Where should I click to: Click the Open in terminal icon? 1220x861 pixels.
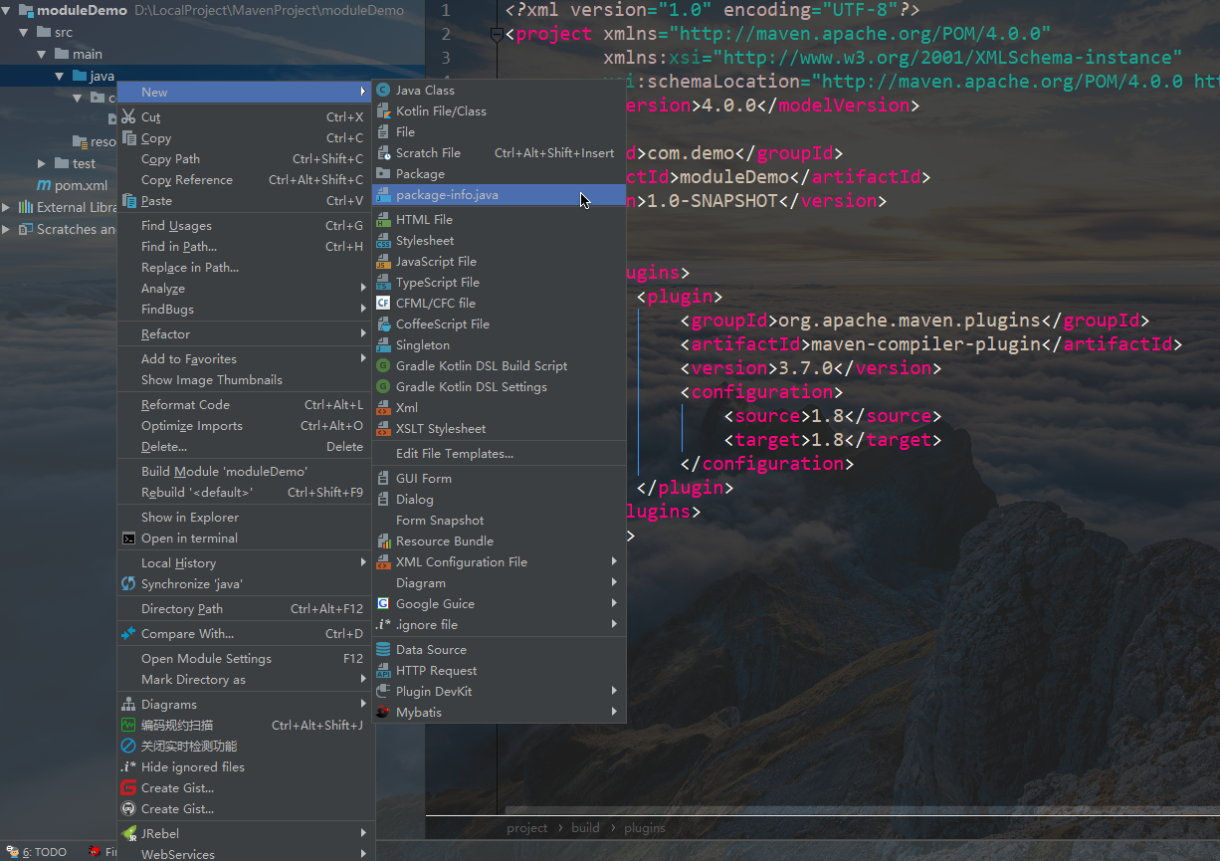pos(128,538)
